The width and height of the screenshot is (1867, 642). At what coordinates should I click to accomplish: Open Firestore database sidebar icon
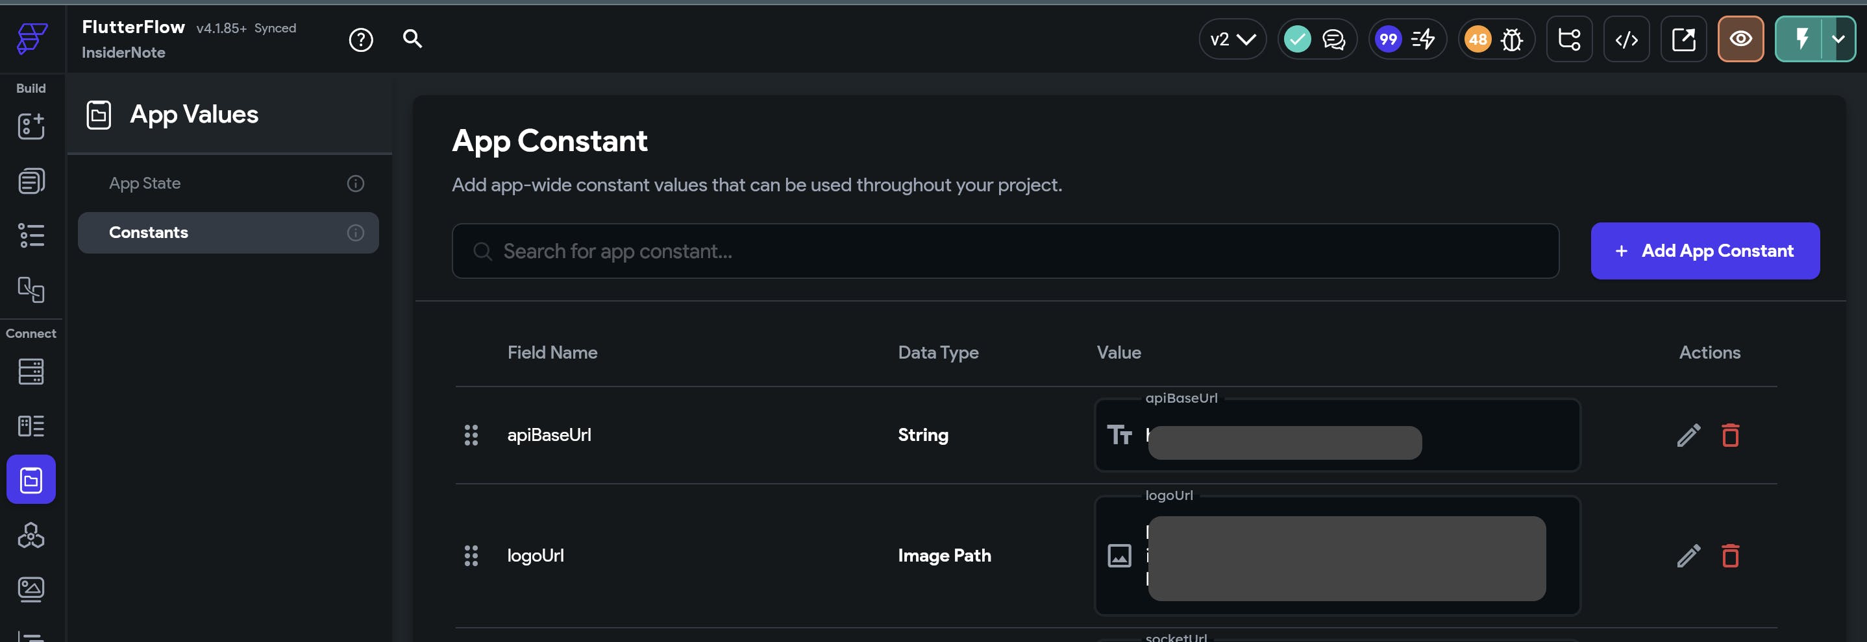point(31,372)
